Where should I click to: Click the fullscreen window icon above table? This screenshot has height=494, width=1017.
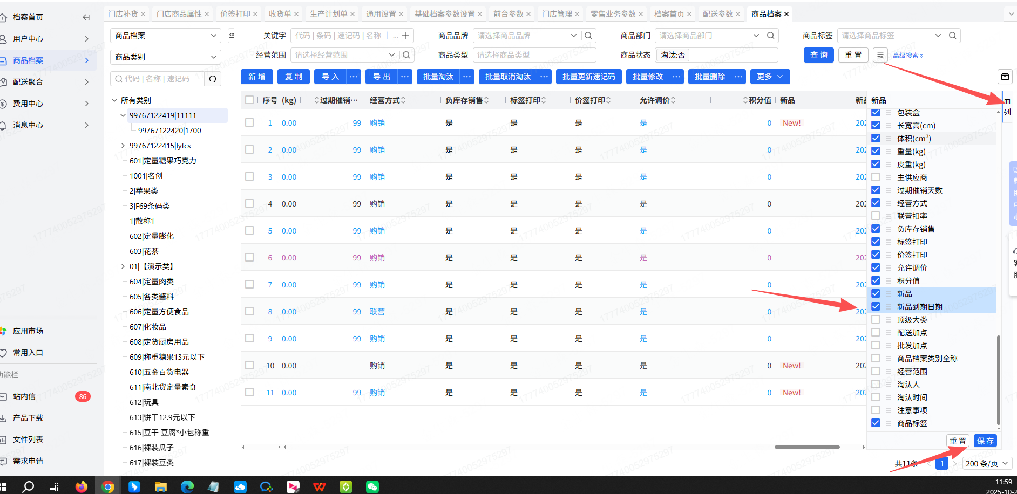pyautogui.click(x=1005, y=77)
